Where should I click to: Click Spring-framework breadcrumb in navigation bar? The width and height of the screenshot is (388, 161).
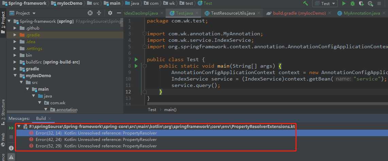[24, 3]
